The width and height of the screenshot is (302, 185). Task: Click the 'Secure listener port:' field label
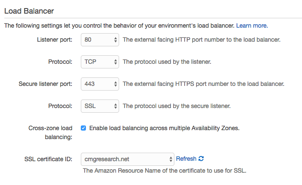click(46, 84)
